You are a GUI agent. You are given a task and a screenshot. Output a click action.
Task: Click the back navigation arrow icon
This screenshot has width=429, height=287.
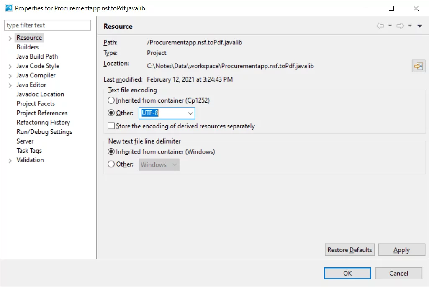[x=380, y=26]
